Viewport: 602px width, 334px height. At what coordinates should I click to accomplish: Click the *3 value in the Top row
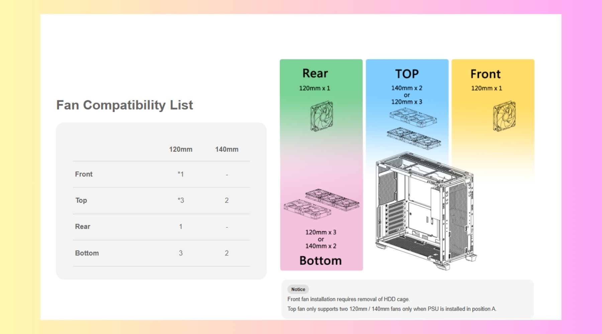pyautogui.click(x=181, y=200)
